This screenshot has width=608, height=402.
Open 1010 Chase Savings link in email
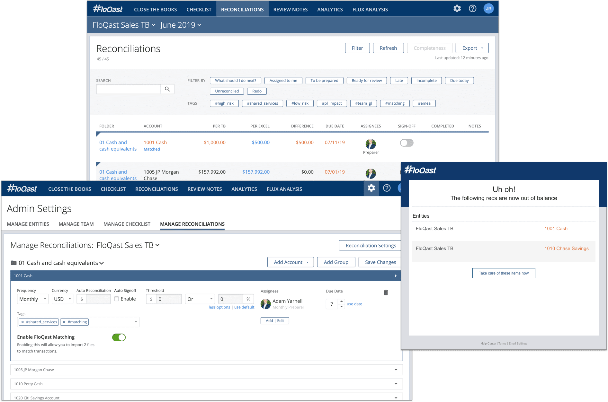(x=567, y=249)
